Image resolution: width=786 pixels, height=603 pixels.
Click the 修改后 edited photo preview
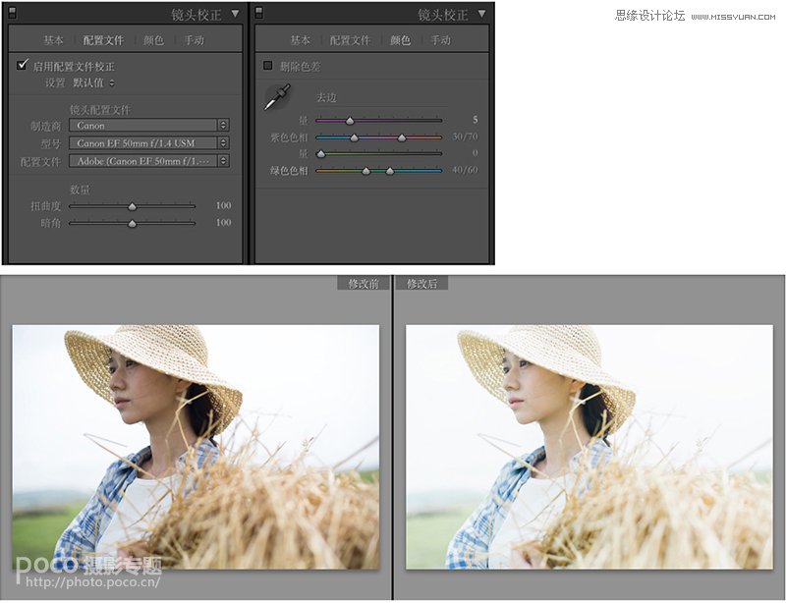[x=589, y=447]
